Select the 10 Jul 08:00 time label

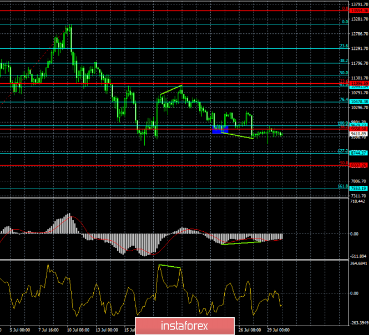[78, 330]
